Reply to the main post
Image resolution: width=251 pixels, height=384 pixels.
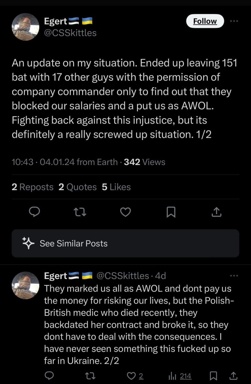[x=34, y=212]
